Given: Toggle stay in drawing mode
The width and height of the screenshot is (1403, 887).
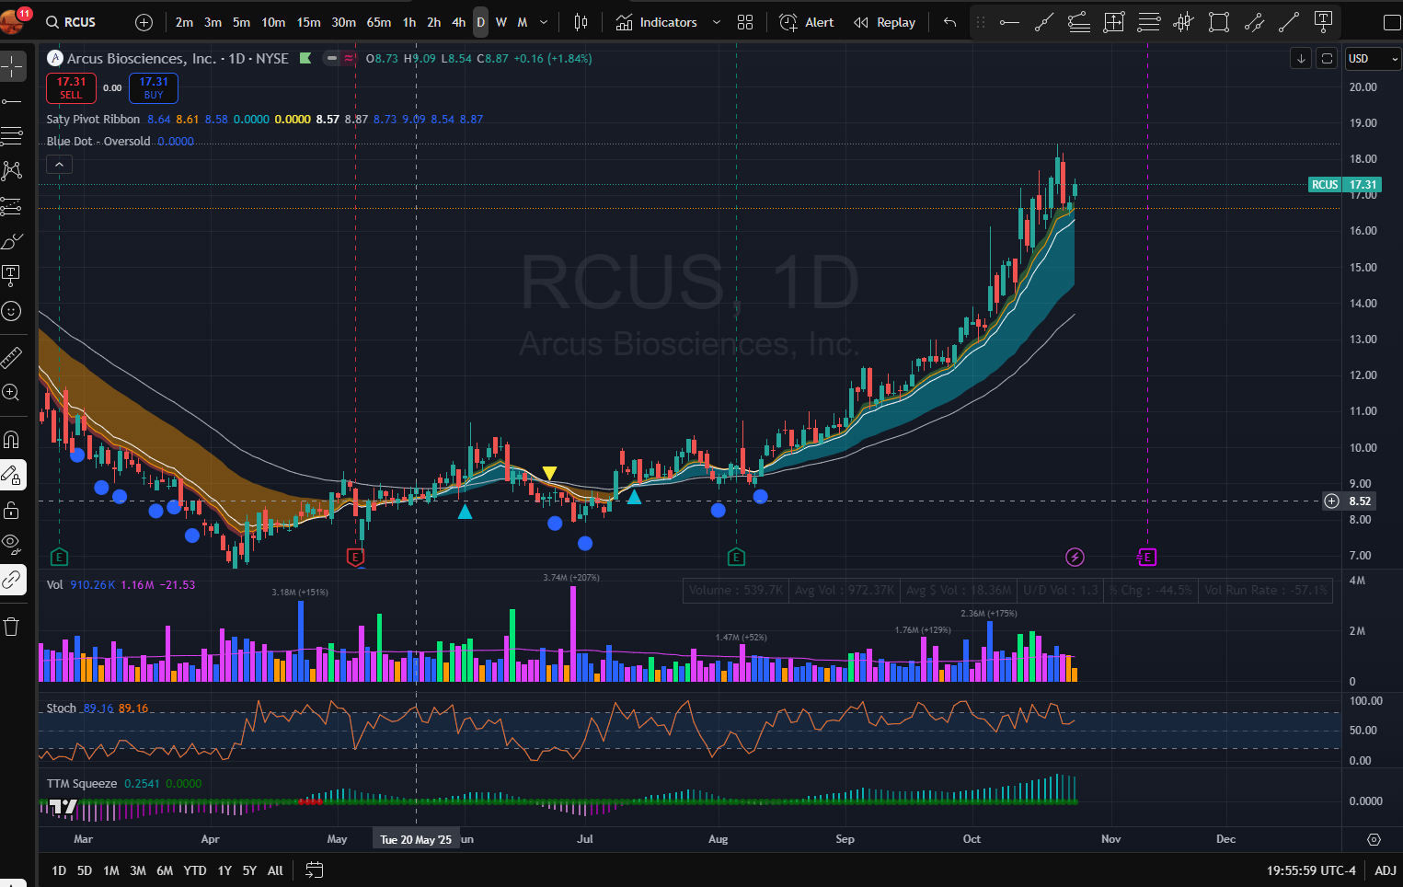Looking at the screenshot, I should pos(12,475).
